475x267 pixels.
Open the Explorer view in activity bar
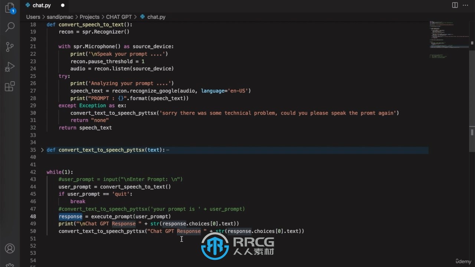point(10,8)
